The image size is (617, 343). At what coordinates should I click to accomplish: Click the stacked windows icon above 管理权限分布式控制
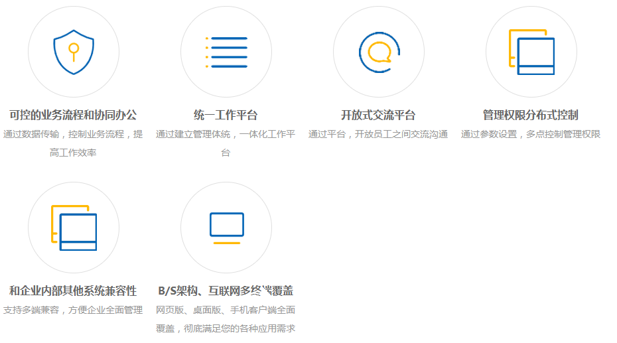point(531,52)
